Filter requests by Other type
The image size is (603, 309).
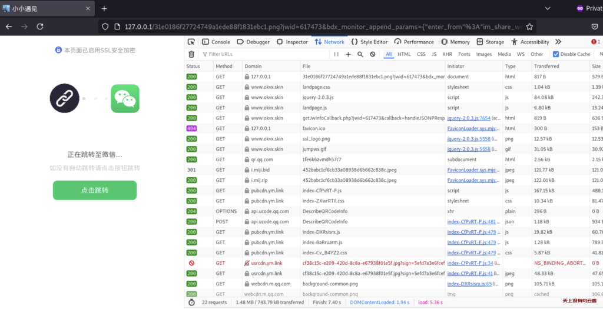pos(537,54)
